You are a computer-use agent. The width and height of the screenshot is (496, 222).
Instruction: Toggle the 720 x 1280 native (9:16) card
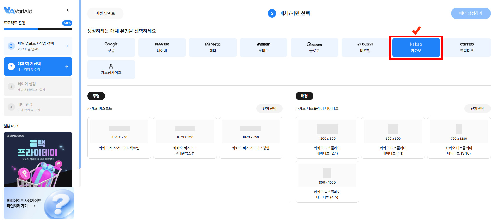click(459, 138)
